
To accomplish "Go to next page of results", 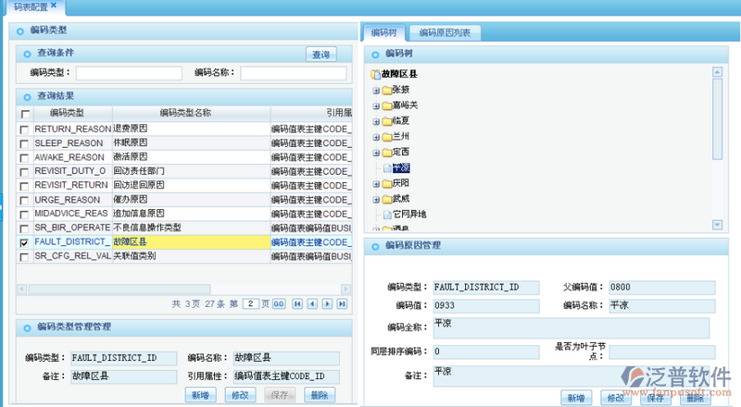I will point(327,303).
